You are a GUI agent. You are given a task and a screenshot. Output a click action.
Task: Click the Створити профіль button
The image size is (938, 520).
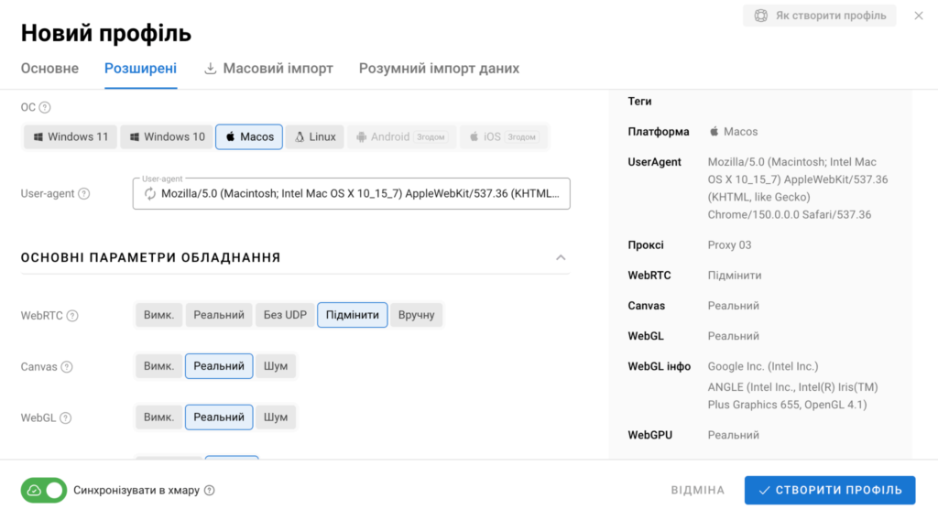pos(830,490)
